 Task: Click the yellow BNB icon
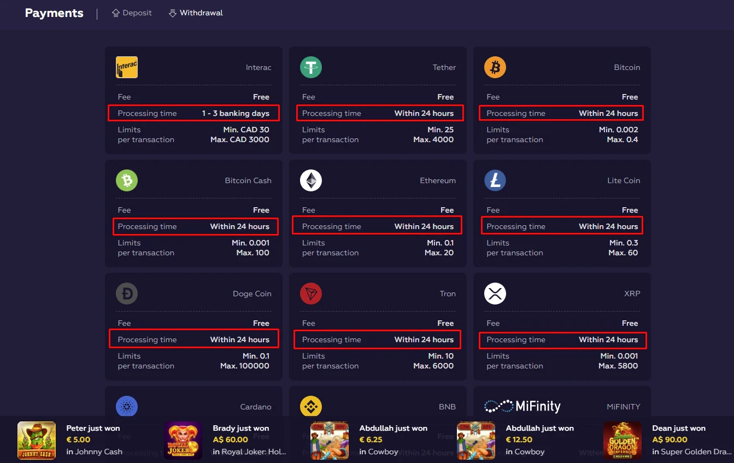[311, 407]
